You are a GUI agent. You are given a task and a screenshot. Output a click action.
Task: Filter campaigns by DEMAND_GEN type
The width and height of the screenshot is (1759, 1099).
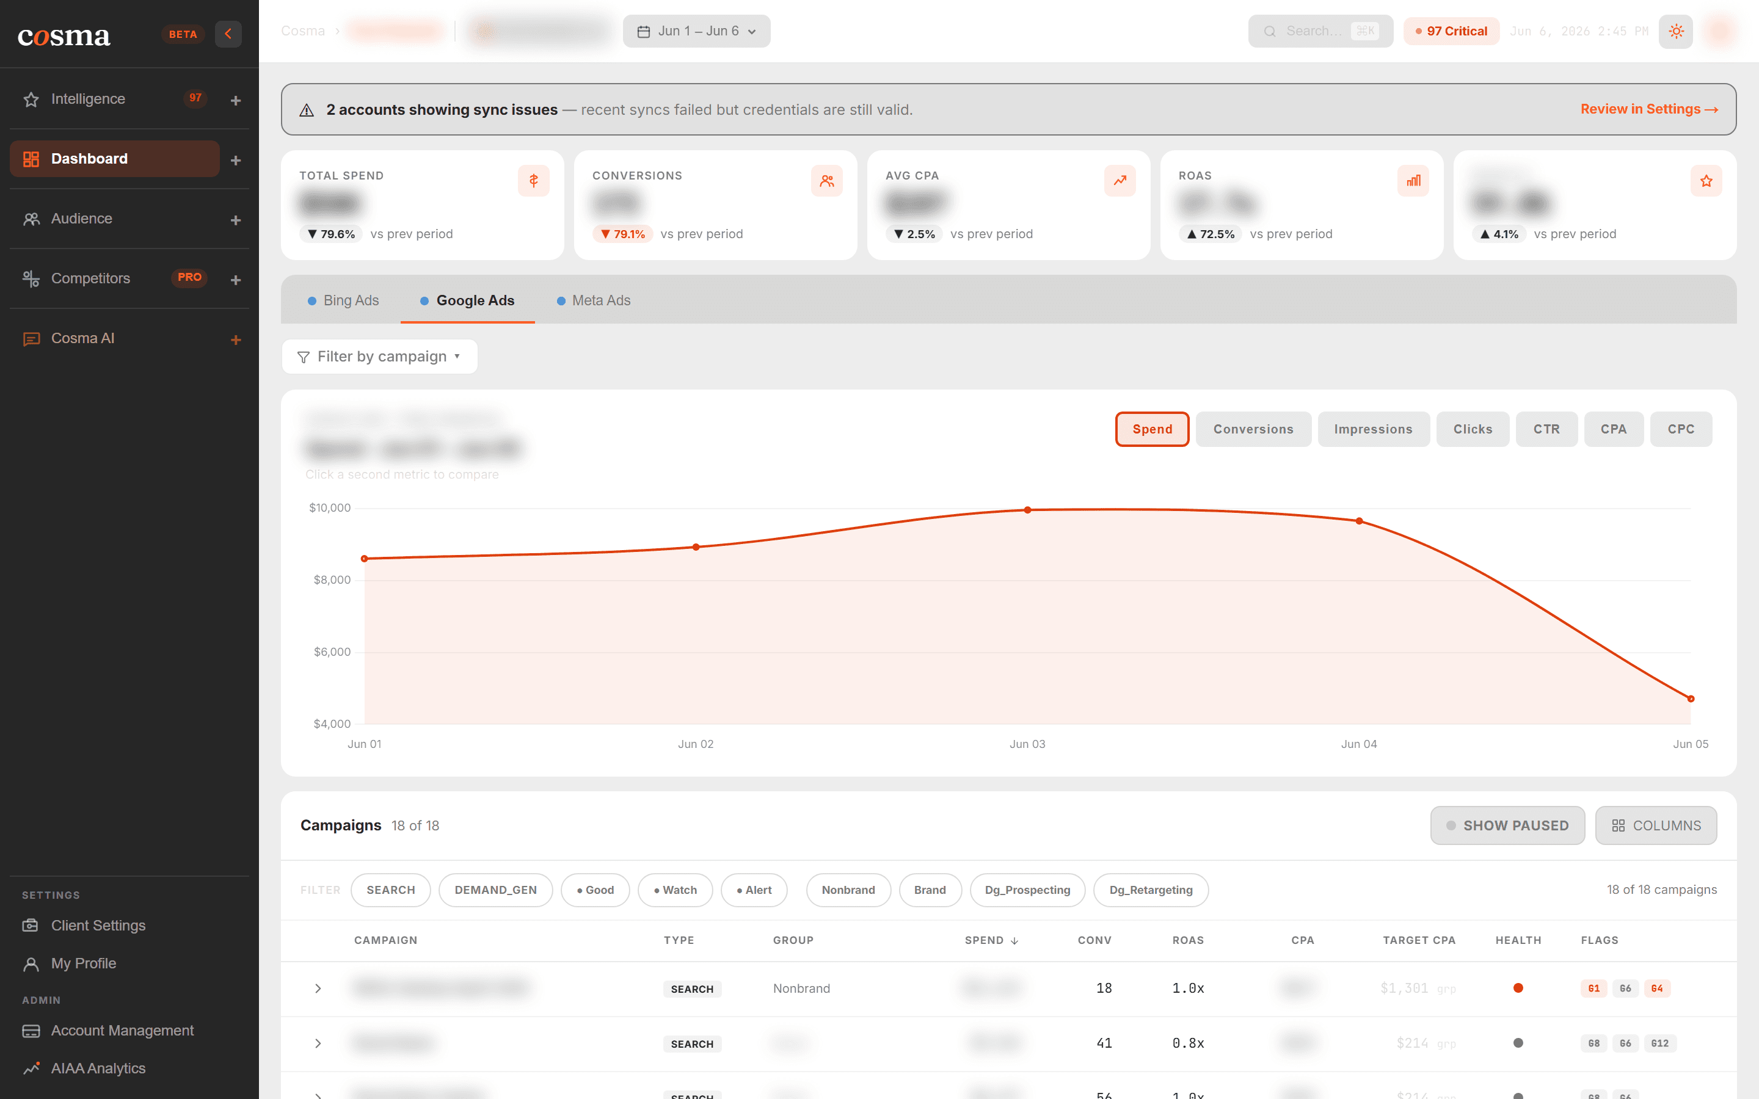(496, 890)
